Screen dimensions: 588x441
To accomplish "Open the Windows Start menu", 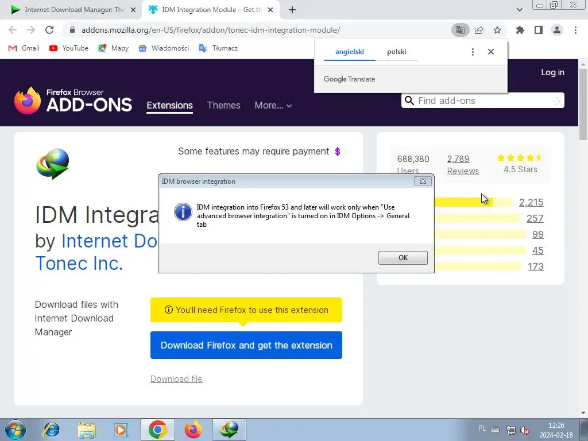I will pos(16,430).
